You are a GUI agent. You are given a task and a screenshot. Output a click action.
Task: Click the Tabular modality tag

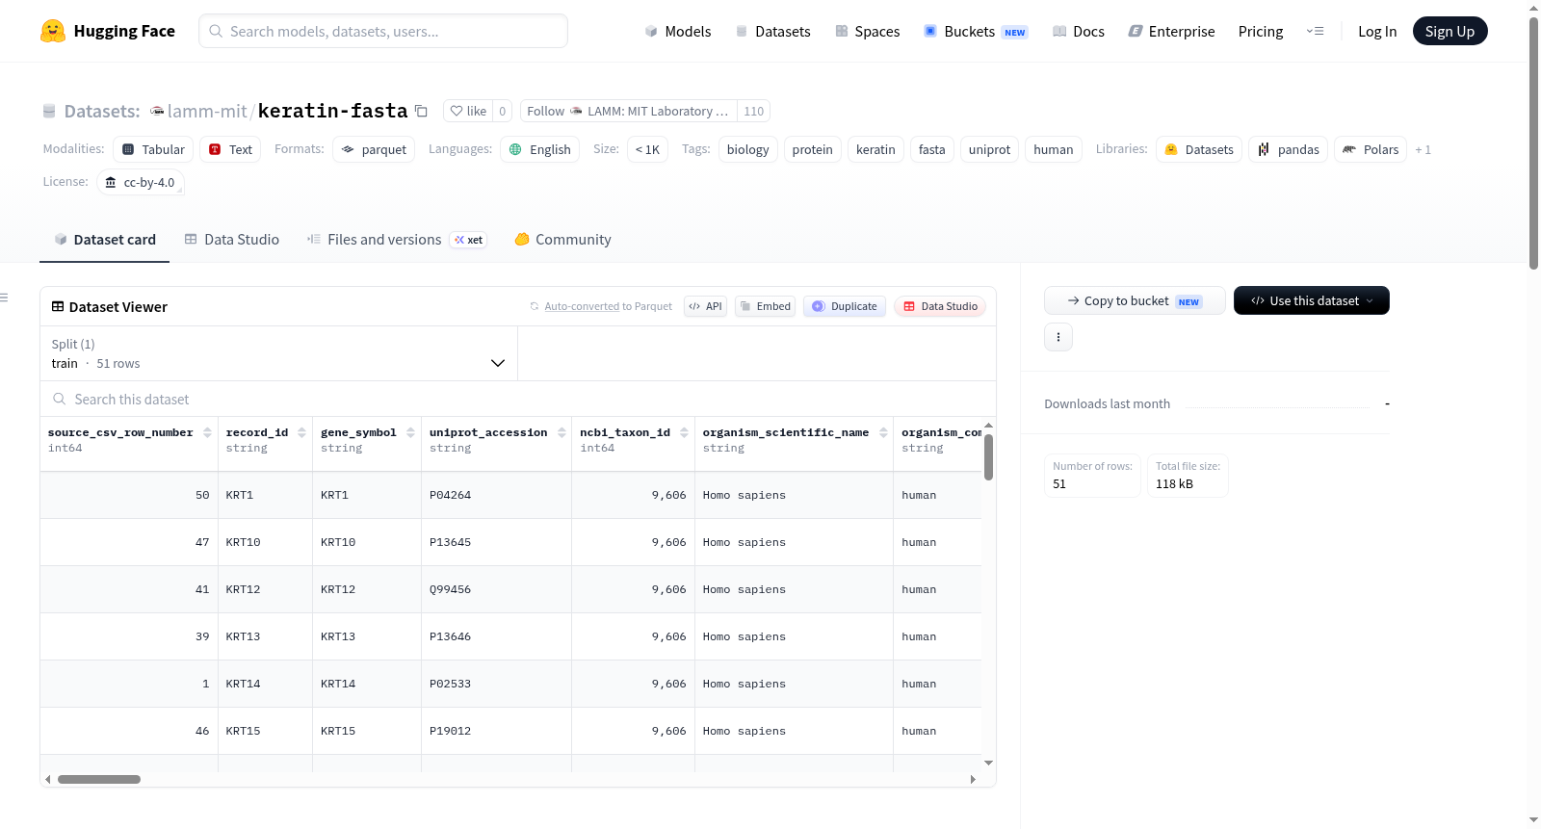tap(153, 149)
